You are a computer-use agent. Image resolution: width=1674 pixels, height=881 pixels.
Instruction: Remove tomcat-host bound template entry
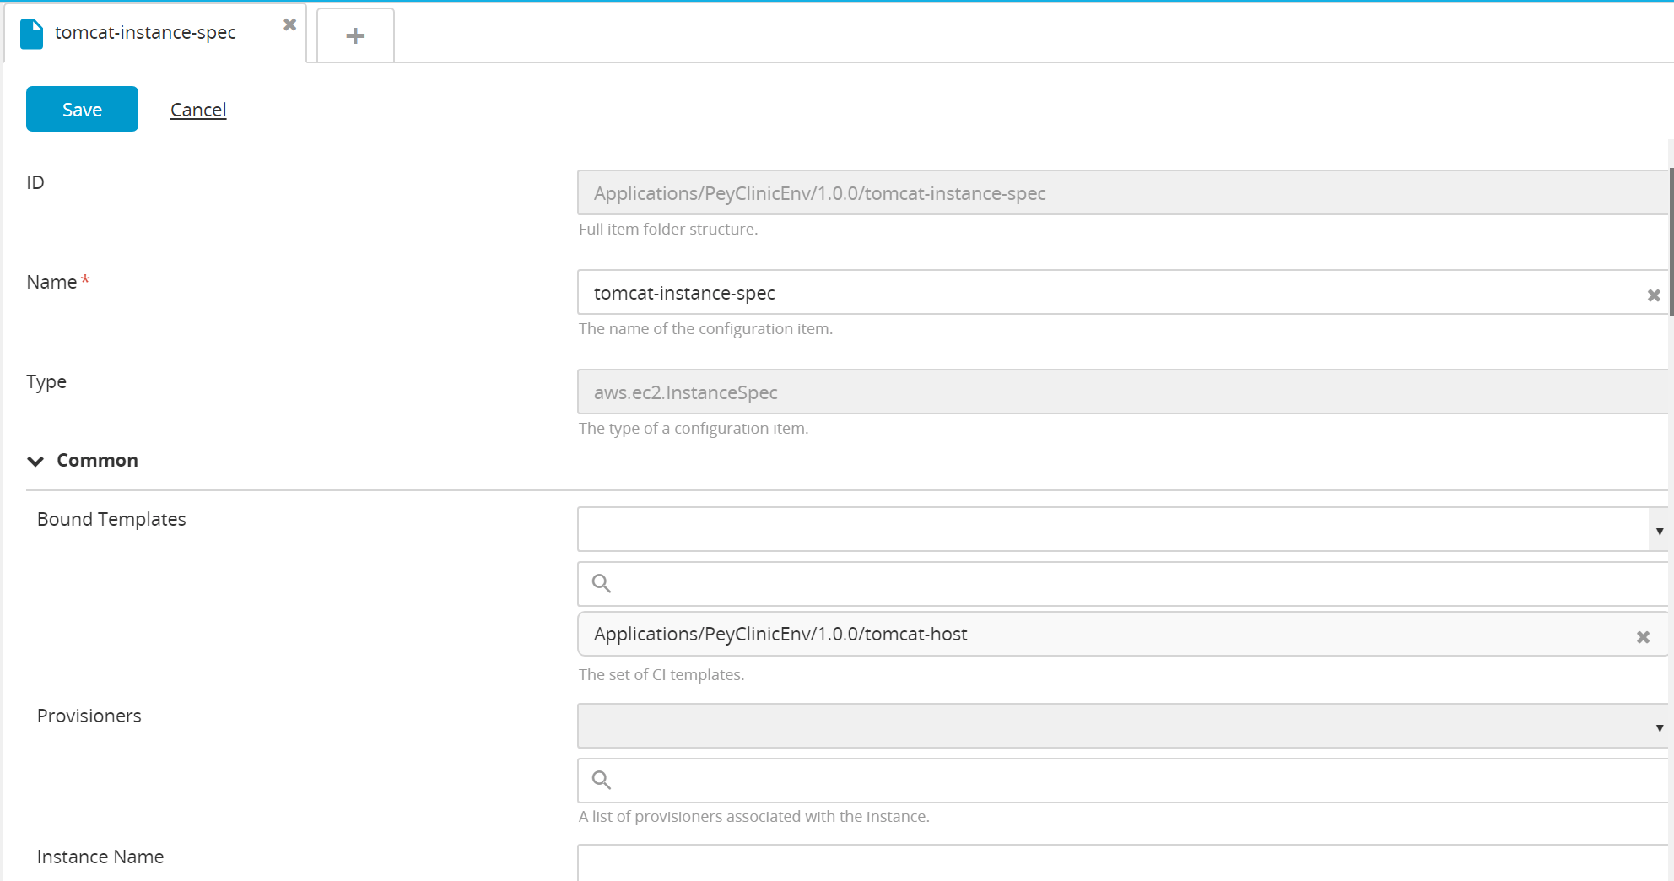point(1643,637)
